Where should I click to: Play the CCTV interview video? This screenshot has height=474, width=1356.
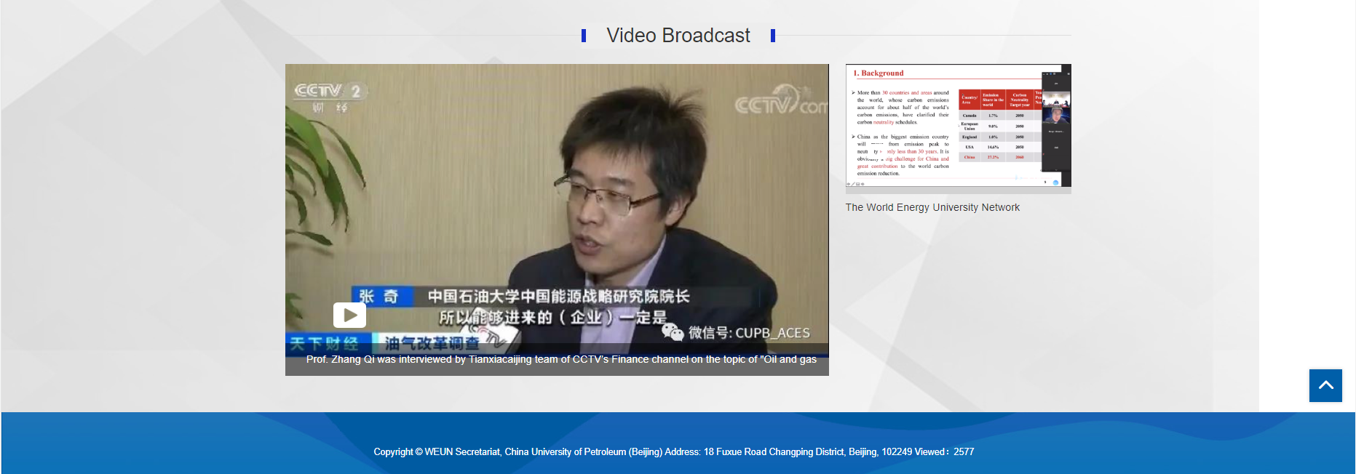349,315
